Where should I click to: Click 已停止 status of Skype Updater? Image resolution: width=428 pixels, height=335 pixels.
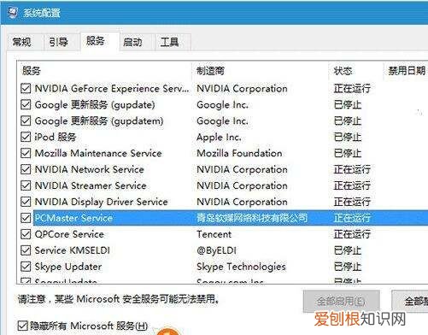[x=348, y=267]
